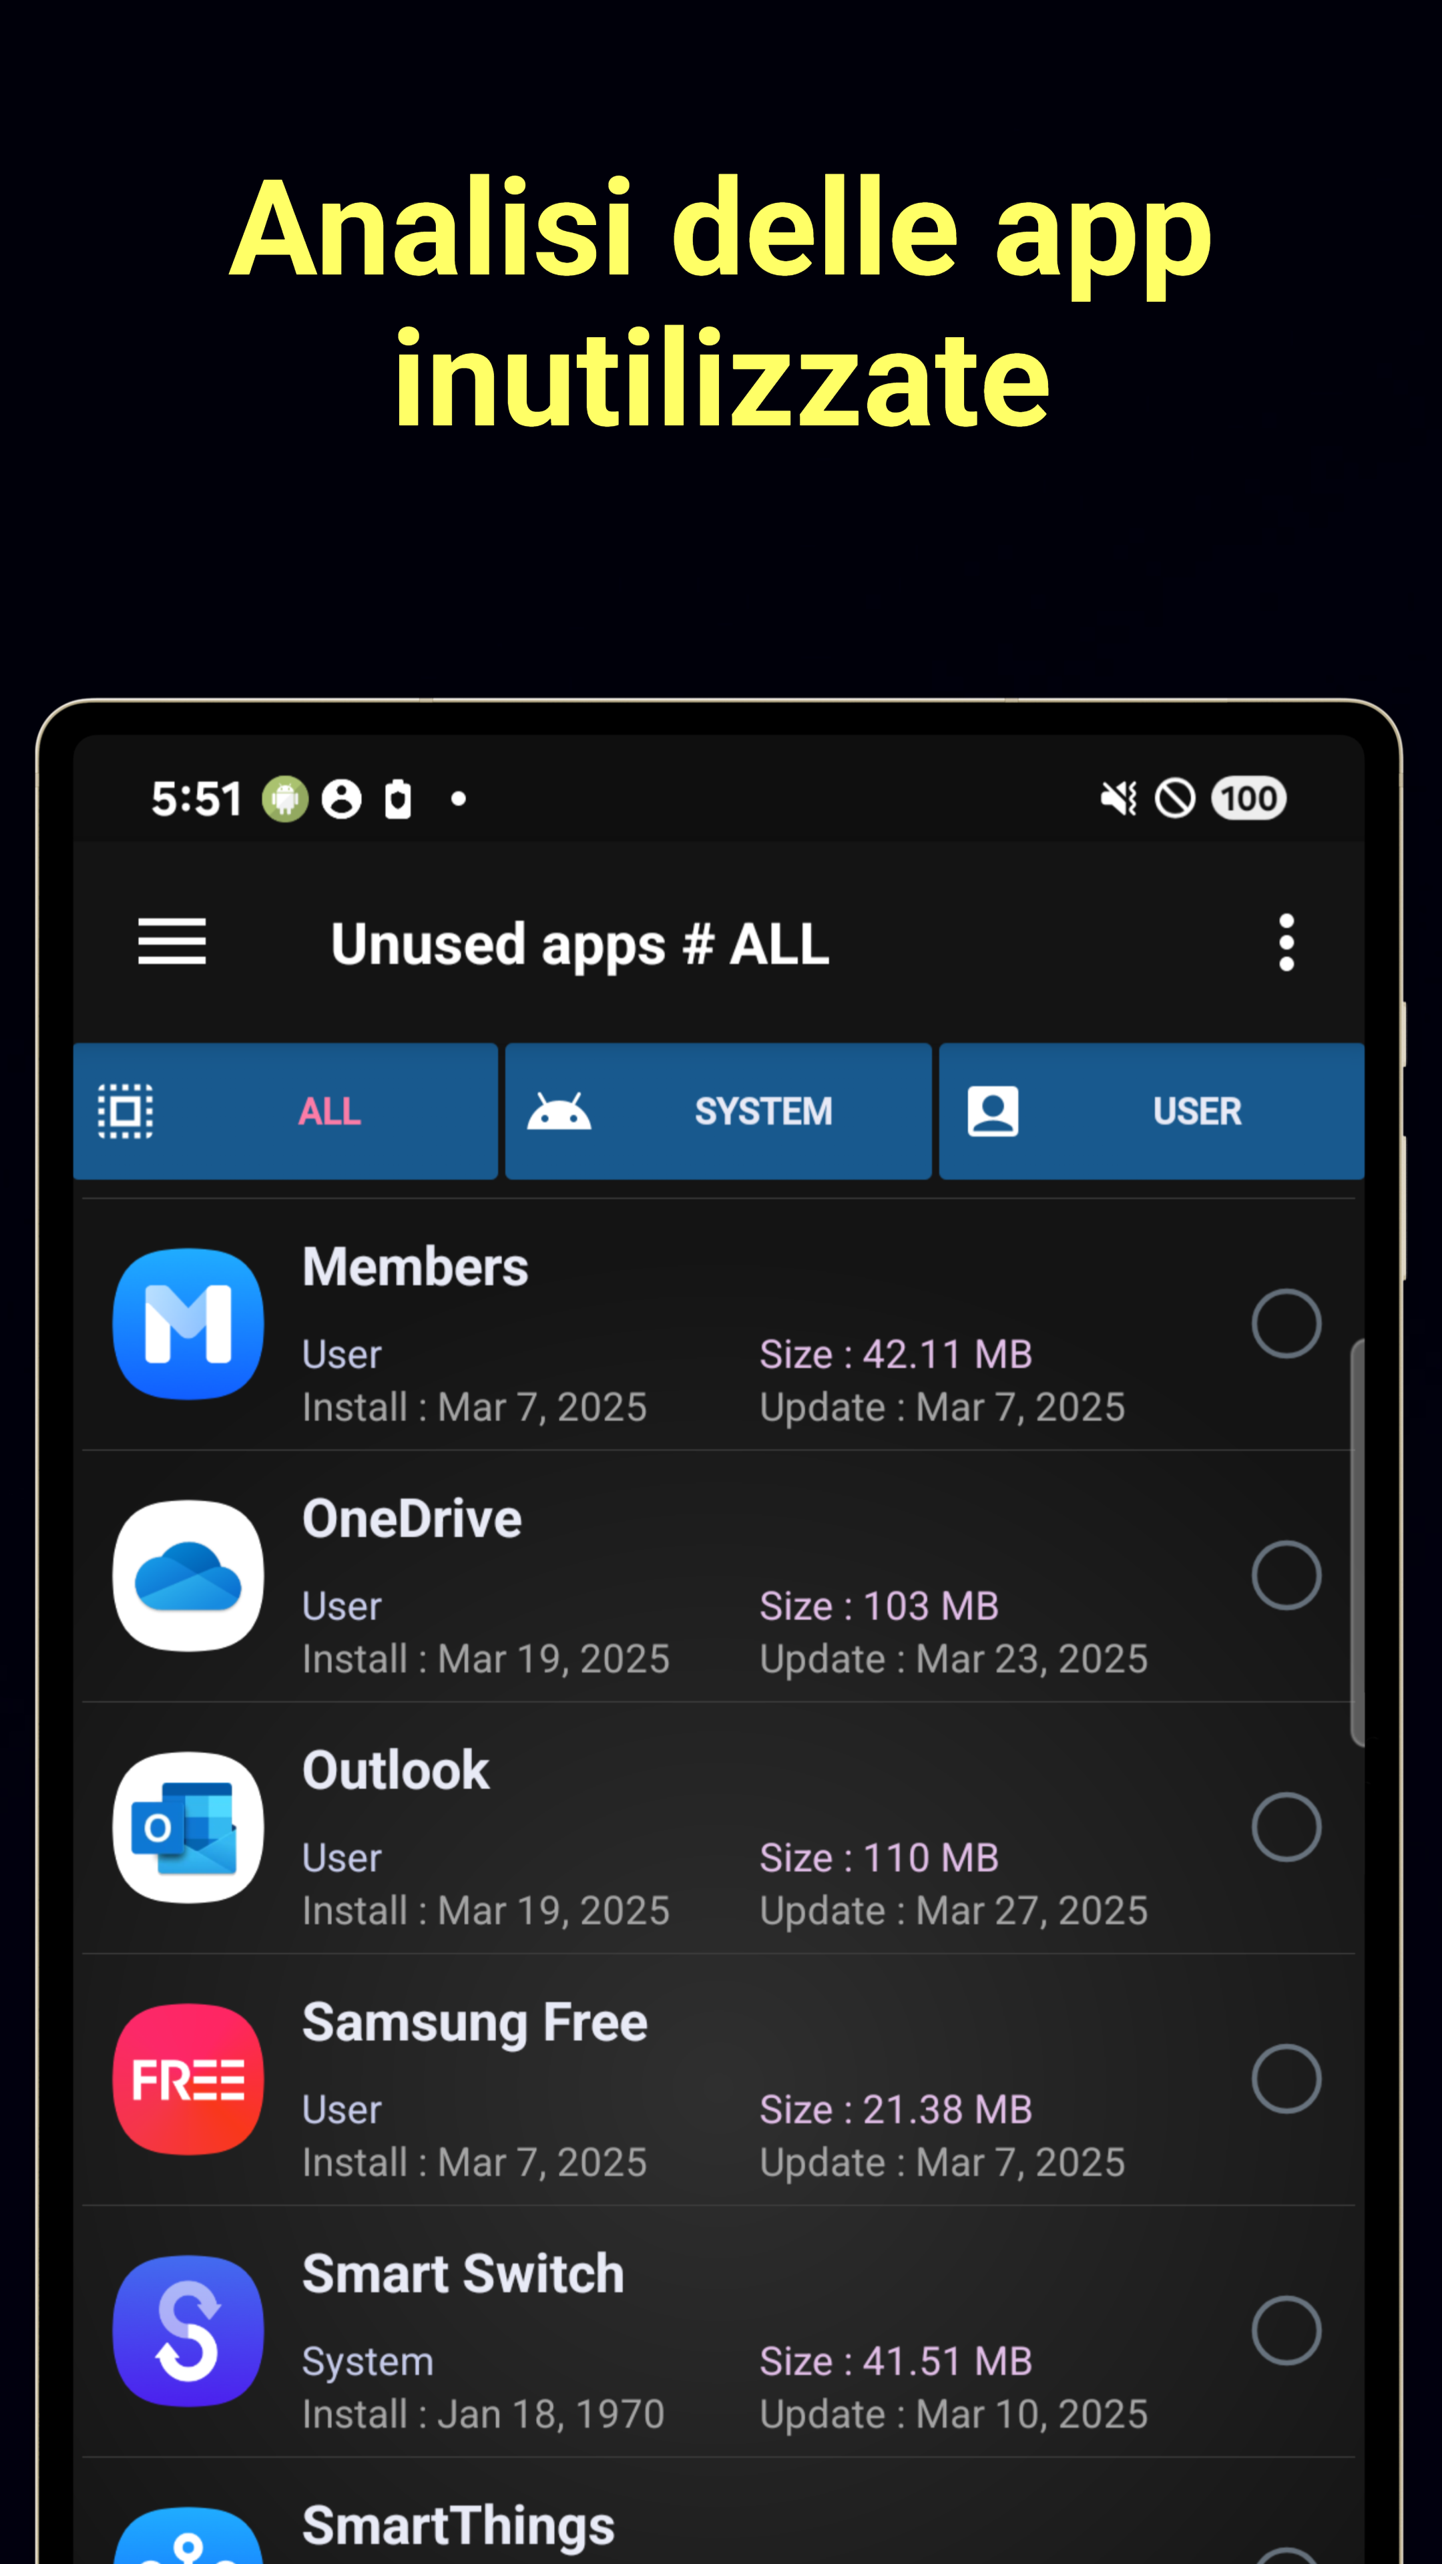
Task: Click the Update : Mar 23, 2025 text
Action: point(953,1659)
